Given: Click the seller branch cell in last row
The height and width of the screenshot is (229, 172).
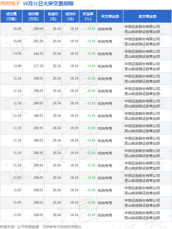Looking at the screenshot, I should click(x=142, y=215).
